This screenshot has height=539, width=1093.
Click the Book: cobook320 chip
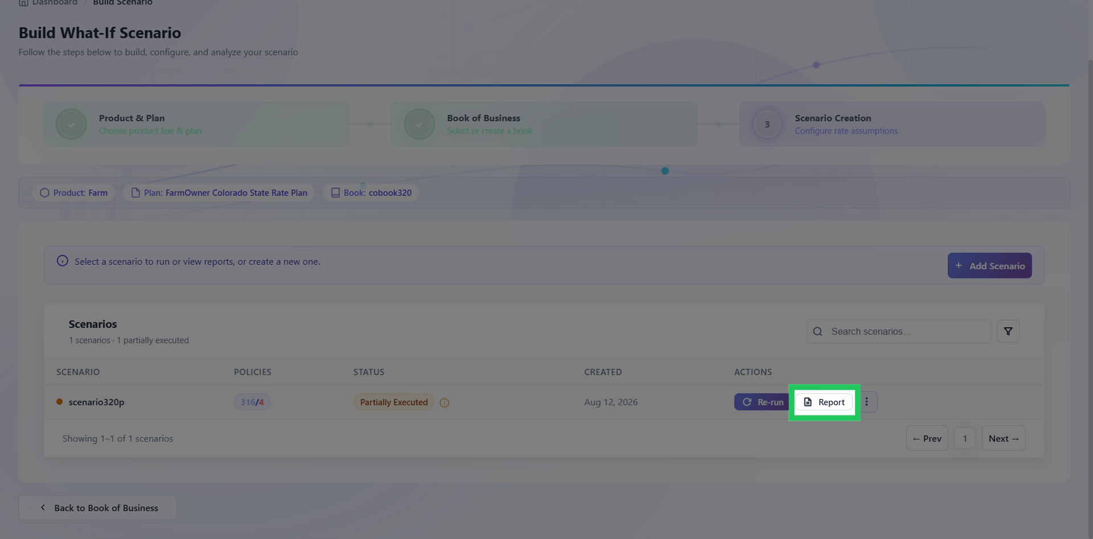tap(371, 193)
